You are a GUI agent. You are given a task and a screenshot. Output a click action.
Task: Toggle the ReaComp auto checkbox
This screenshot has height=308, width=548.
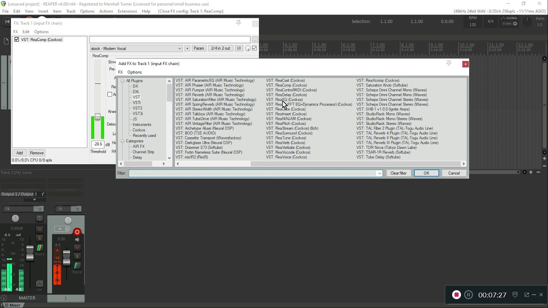(x=110, y=94)
